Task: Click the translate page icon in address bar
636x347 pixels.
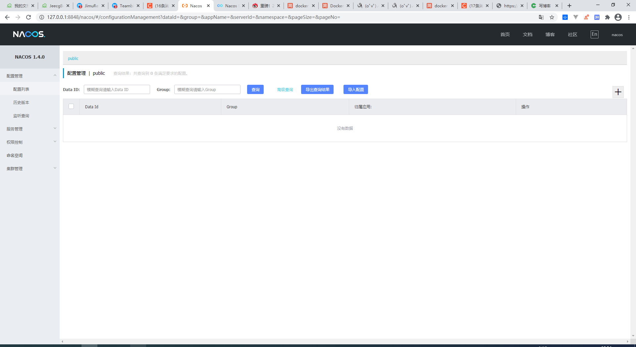Action: (x=541, y=17)
